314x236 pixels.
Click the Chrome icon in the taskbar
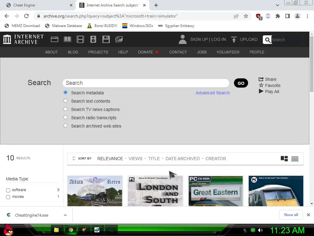pos(71,230)
